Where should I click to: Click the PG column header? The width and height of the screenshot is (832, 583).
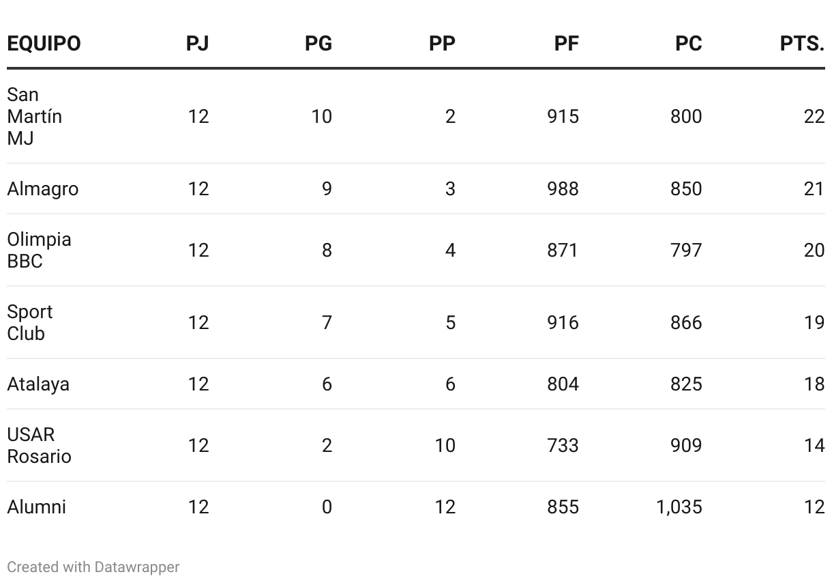[x=318, y=44]
